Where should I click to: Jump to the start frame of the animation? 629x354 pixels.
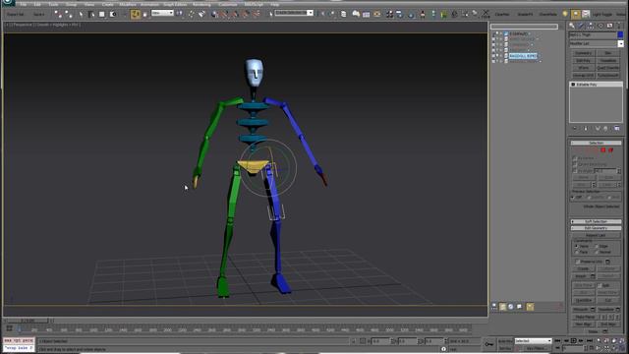coord(557,341)
